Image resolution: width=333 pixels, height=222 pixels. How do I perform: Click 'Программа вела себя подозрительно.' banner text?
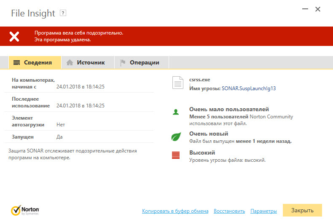coord(79,33)
